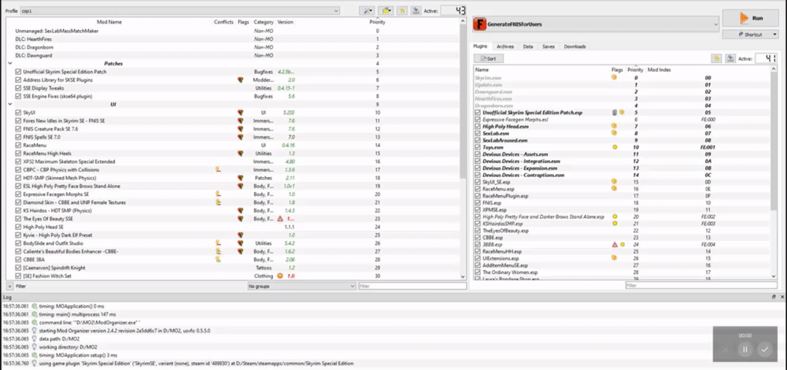This screenshot has height=370, width=787.
Task: Open the Shortcut dropdown menu
Action: tap(750, 35)
